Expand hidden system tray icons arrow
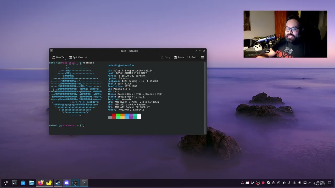This screenshot has width=335, height=188. 310,183
